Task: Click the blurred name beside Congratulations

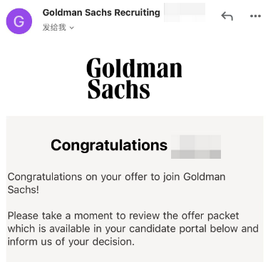Action: [x=196, y=147]
